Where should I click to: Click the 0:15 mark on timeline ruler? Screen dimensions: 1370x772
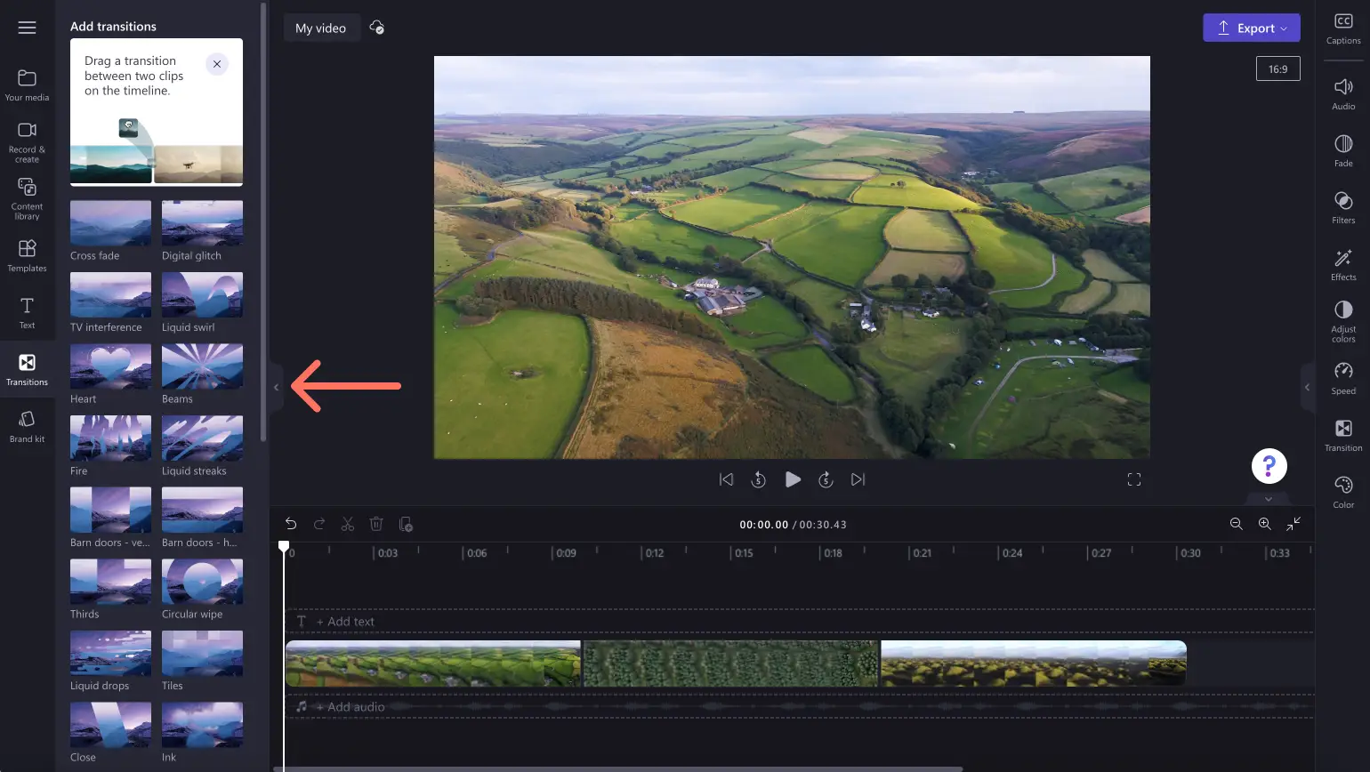(743, 552)
